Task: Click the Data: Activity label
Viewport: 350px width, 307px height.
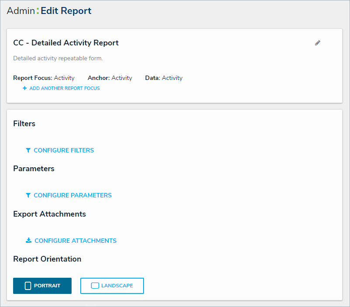Action: click(x=164, y=78)
